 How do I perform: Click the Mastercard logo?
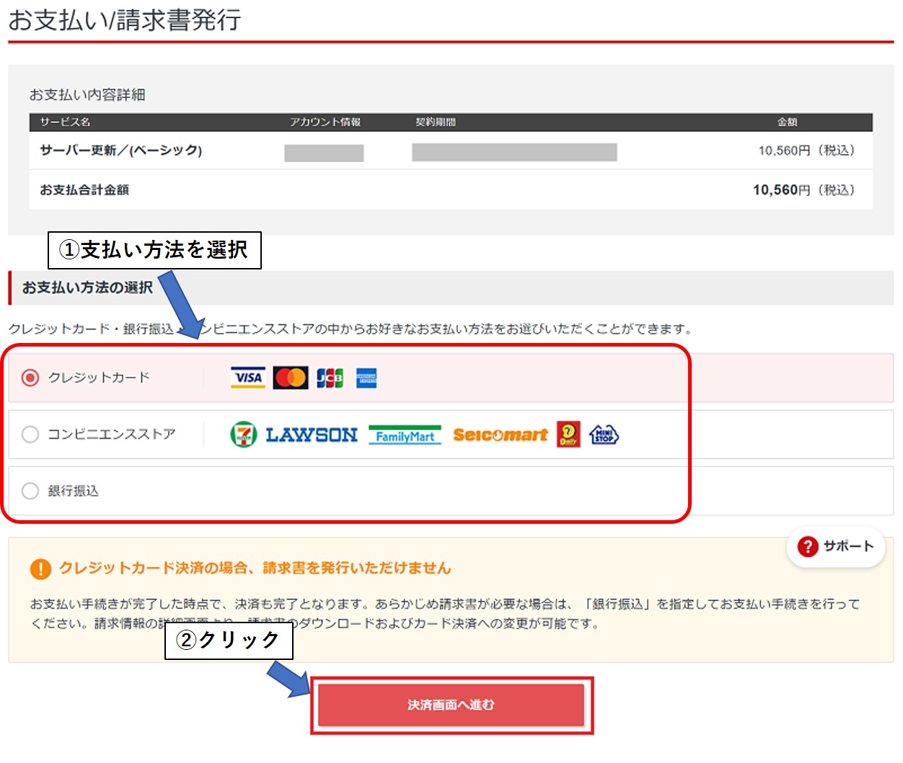click(291, 377)
